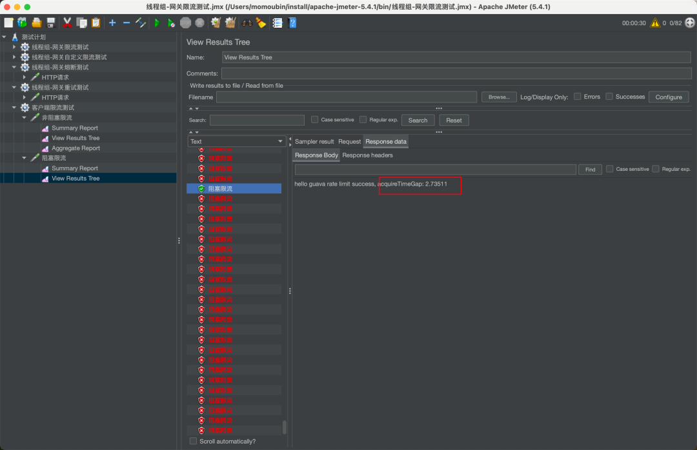Open the Response headers sub-tab
Screen dimensions: 697x450
click(x=368, y=155)
